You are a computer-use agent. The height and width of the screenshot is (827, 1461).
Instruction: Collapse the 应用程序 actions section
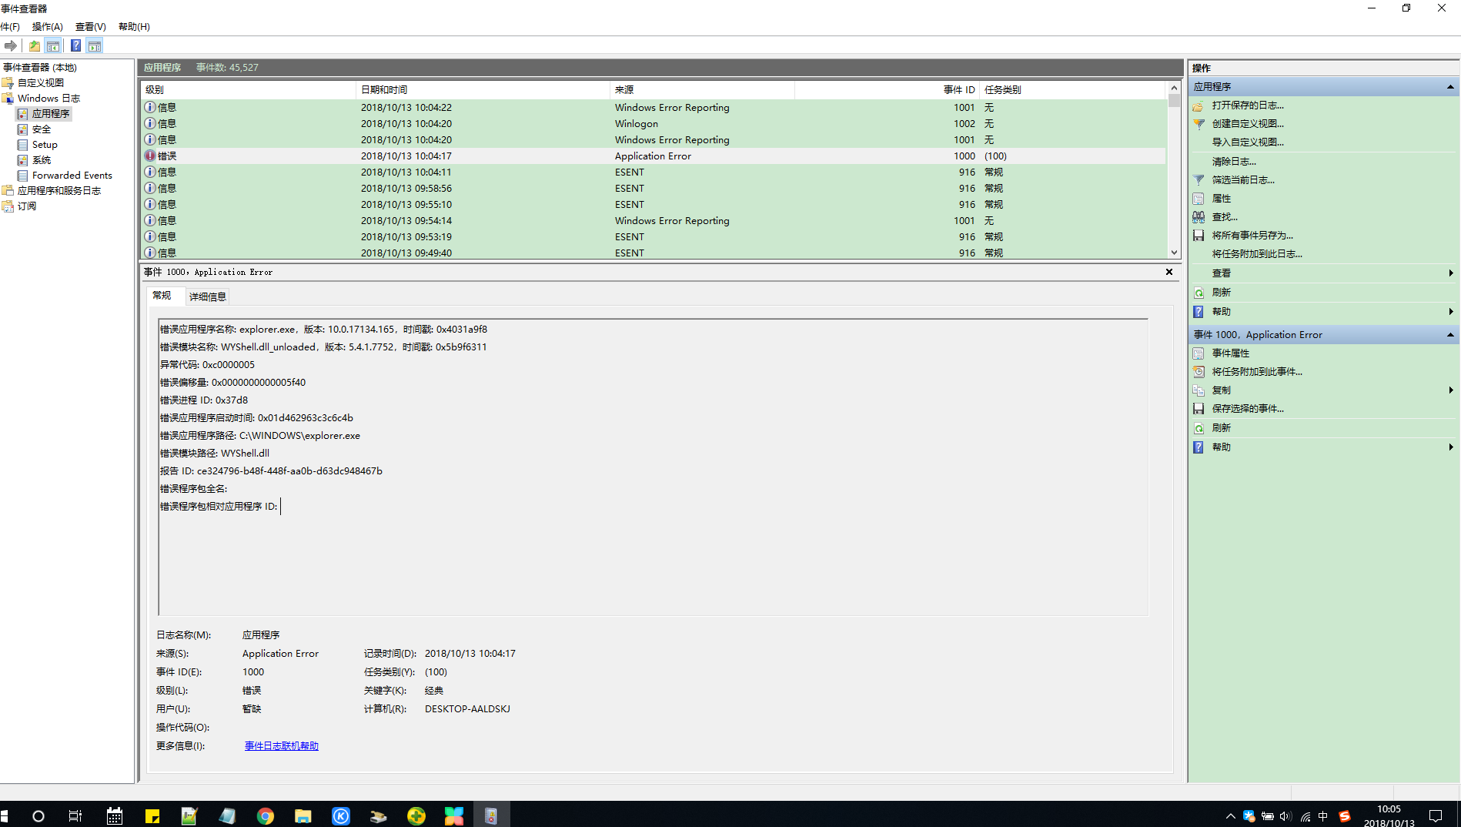click(1450, 87)
